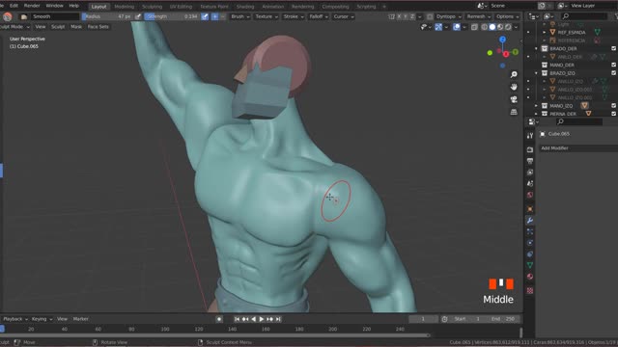Toggle the camera view icon

pos(514,99)
